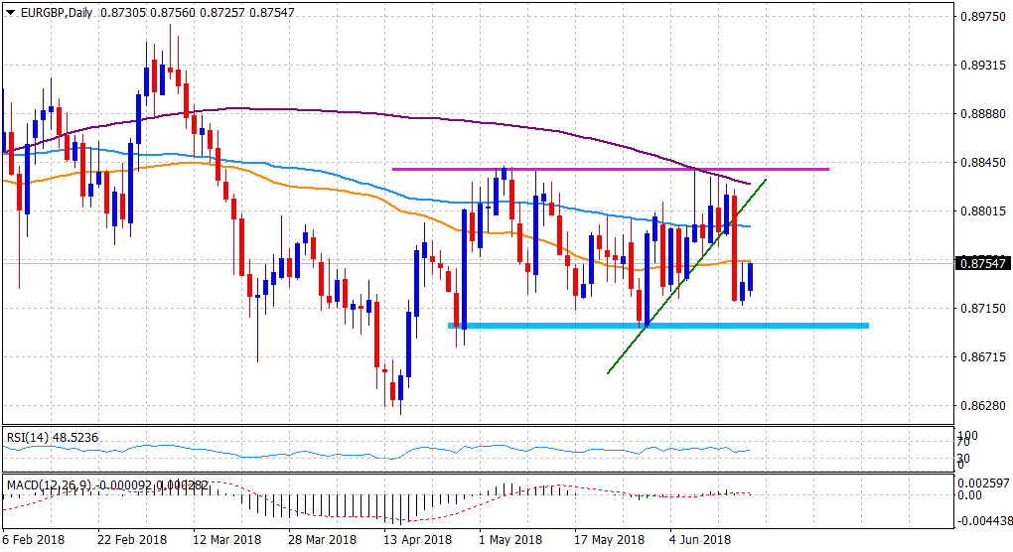Click the 12 Mar 2018 date label

click(x=227, y=539)
